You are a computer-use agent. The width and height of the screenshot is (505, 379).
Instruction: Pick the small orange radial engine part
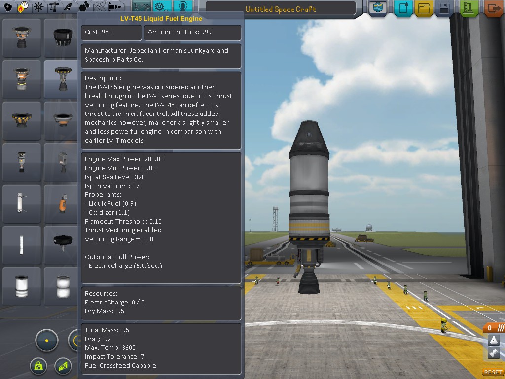click(61, 204)
